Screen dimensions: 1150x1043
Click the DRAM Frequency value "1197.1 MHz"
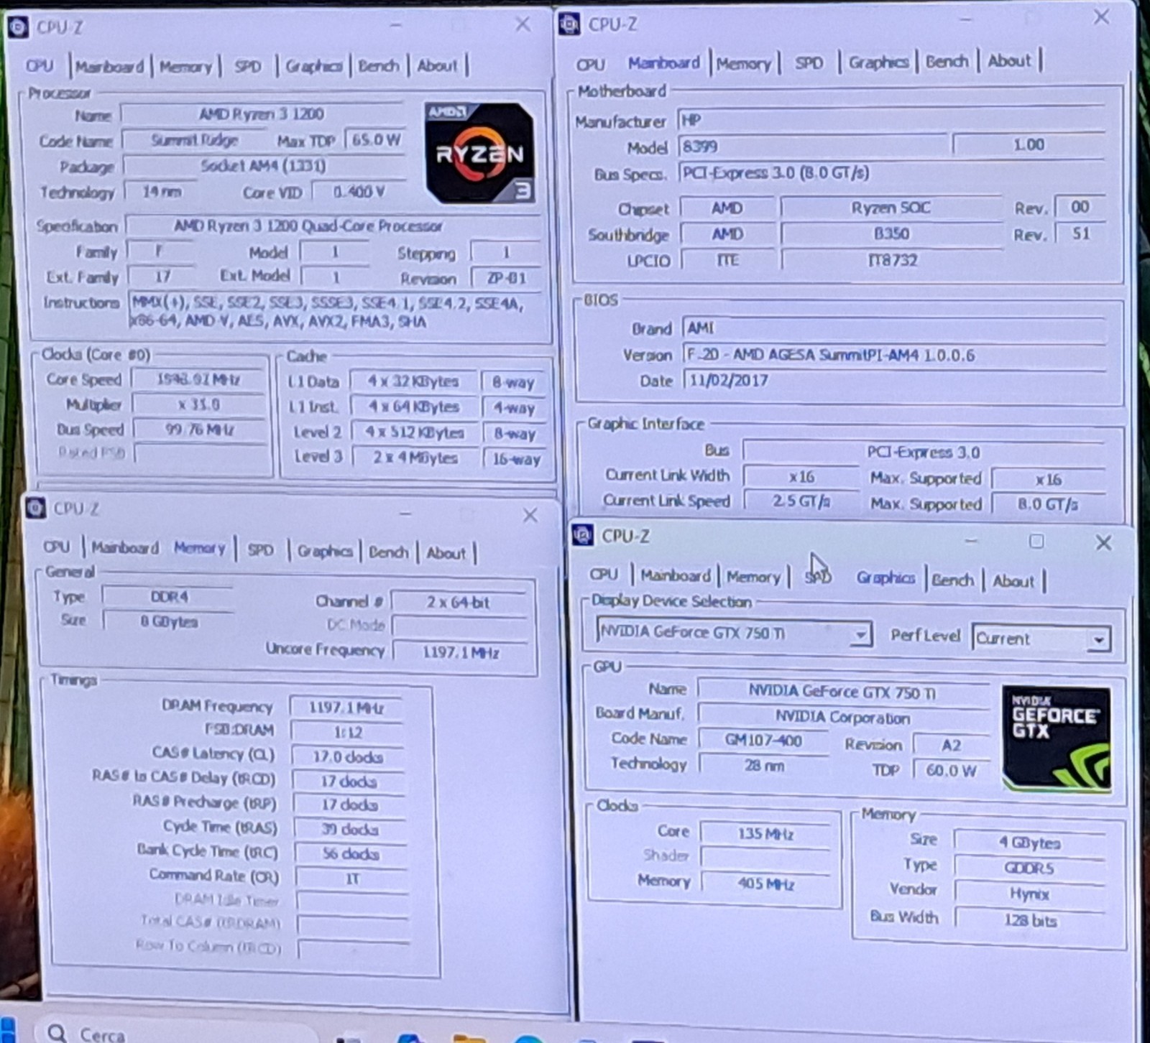pos(346,708)
